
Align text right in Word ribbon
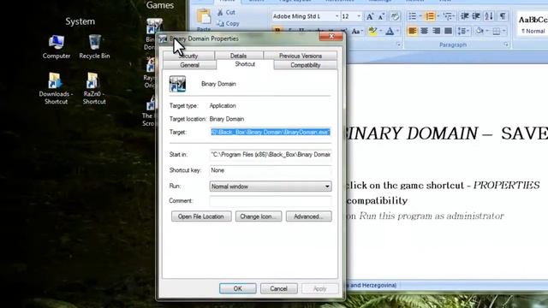click(436, 31)
